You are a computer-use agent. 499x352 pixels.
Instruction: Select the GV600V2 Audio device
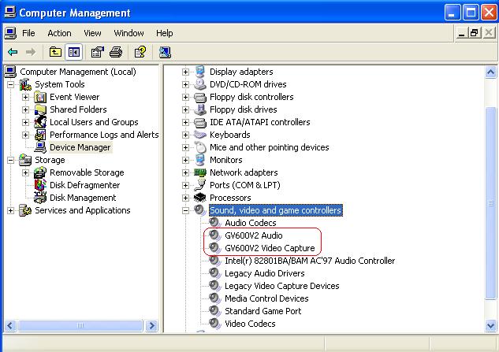coord(254,235)
